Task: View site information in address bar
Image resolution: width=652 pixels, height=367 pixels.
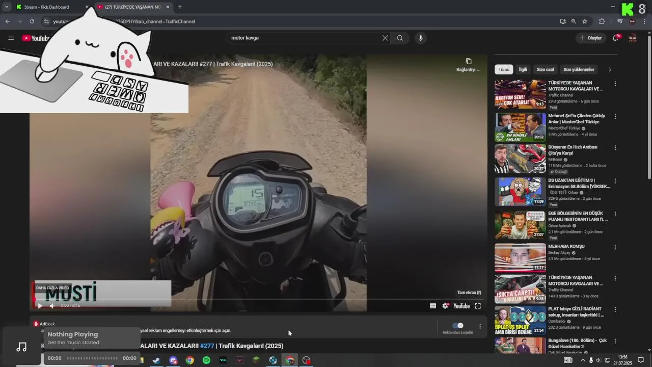Action: 46,21
